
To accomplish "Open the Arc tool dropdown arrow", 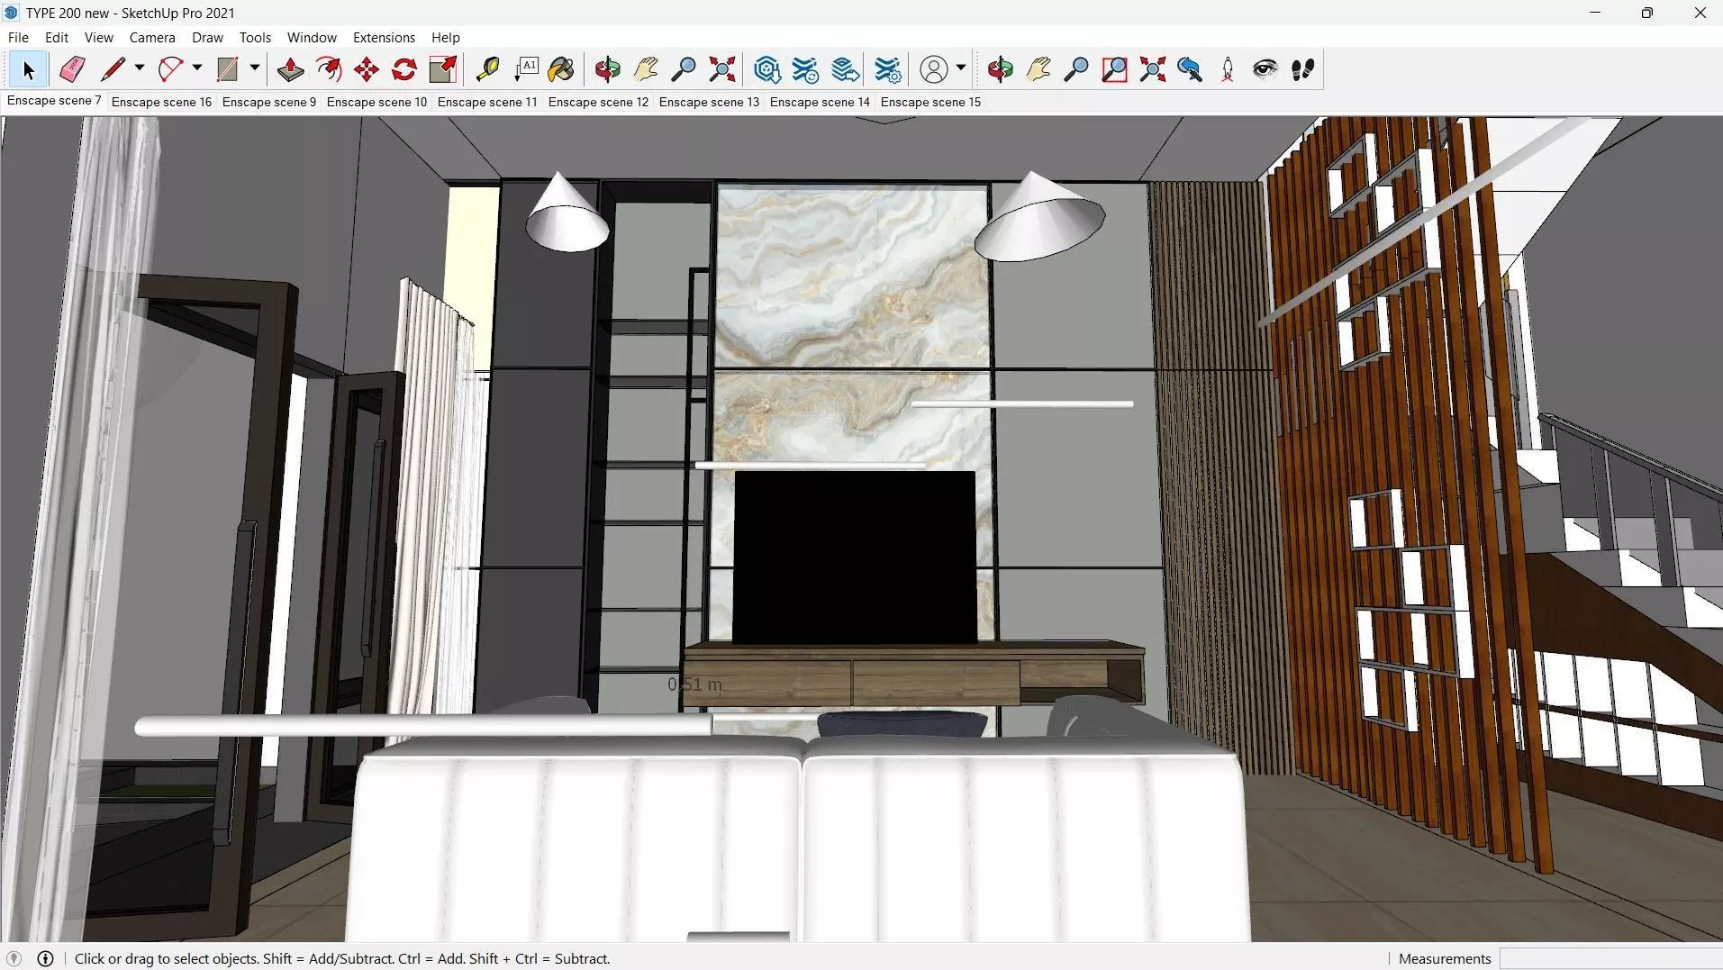I will coord(197,68).
